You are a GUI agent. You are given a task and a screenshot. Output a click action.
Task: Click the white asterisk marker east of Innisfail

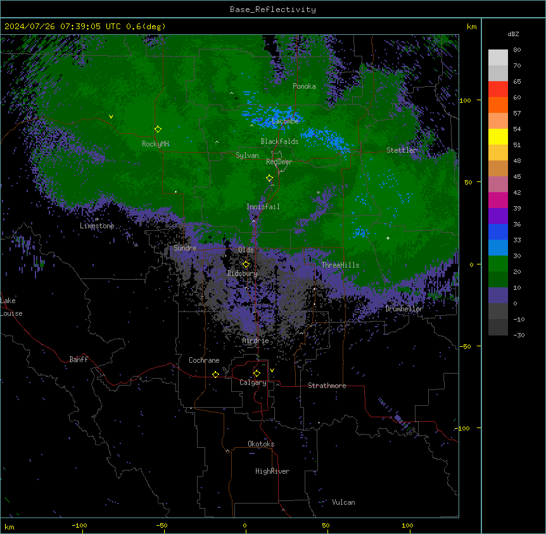pos(318,193)
